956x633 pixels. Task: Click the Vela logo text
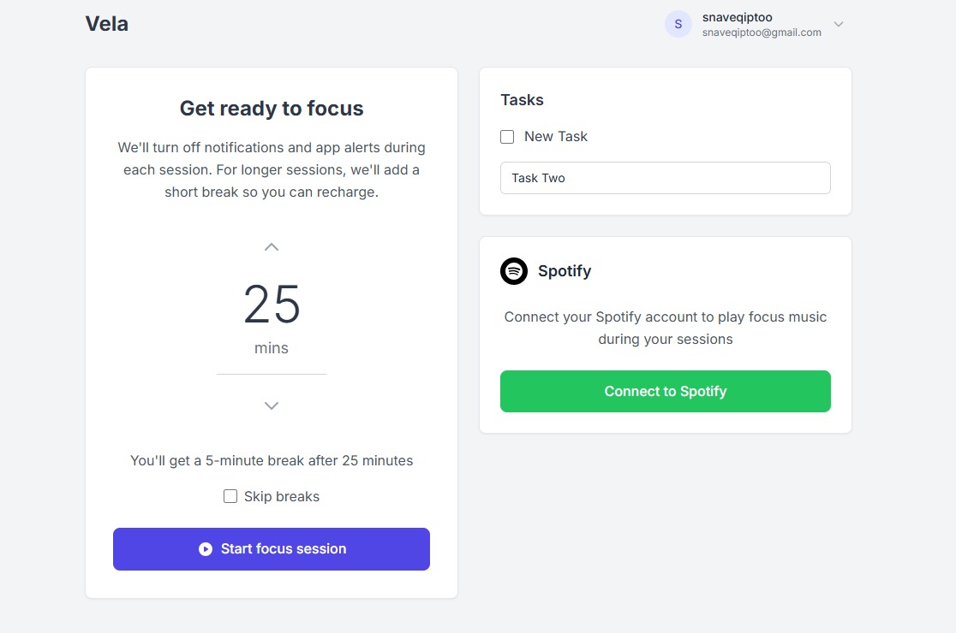pos(107,24)
